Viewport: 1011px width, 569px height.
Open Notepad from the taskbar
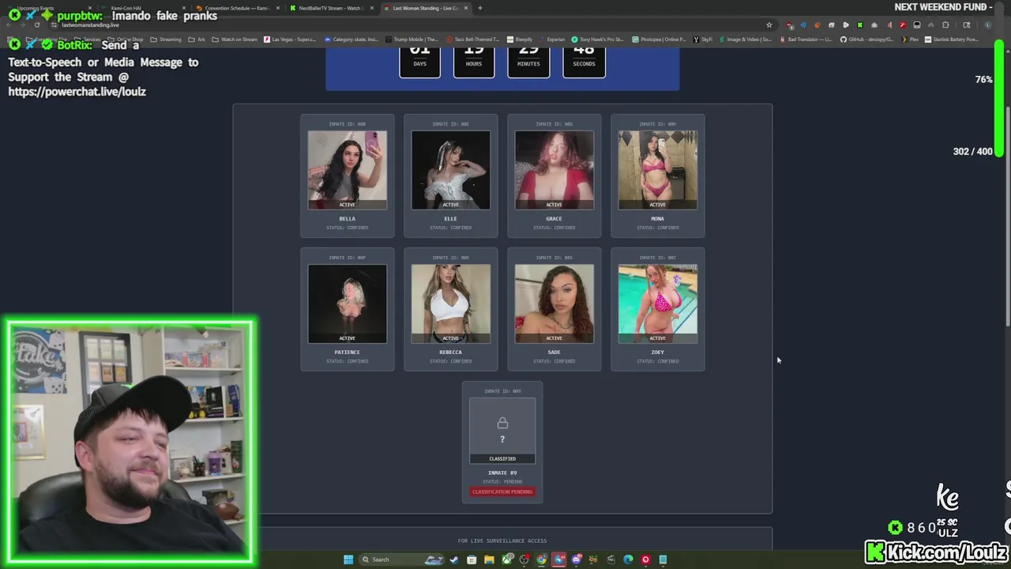(x=663, y=560)
